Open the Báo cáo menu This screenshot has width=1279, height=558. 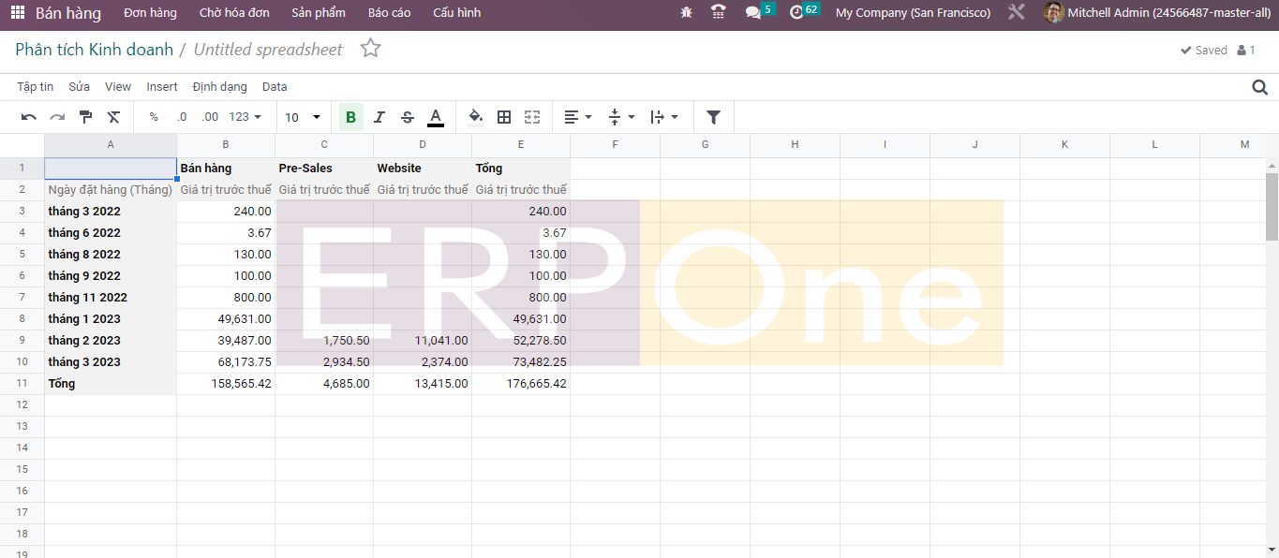389,13
